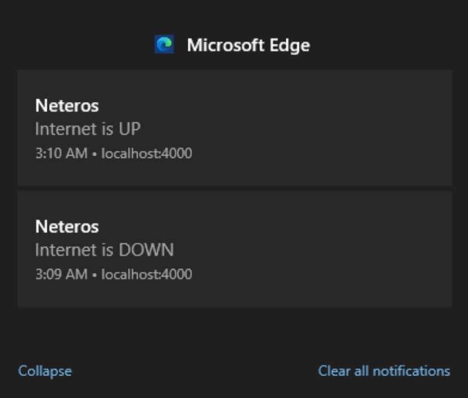468x398 pixels.
Task: Collapse the notification group
Action: pyautogui.click(x=45, y=371)
